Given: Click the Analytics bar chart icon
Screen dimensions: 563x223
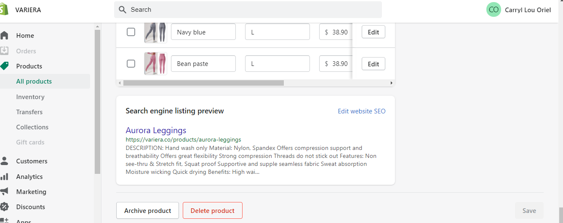Looking at the screenshot, I should point(4,176).
